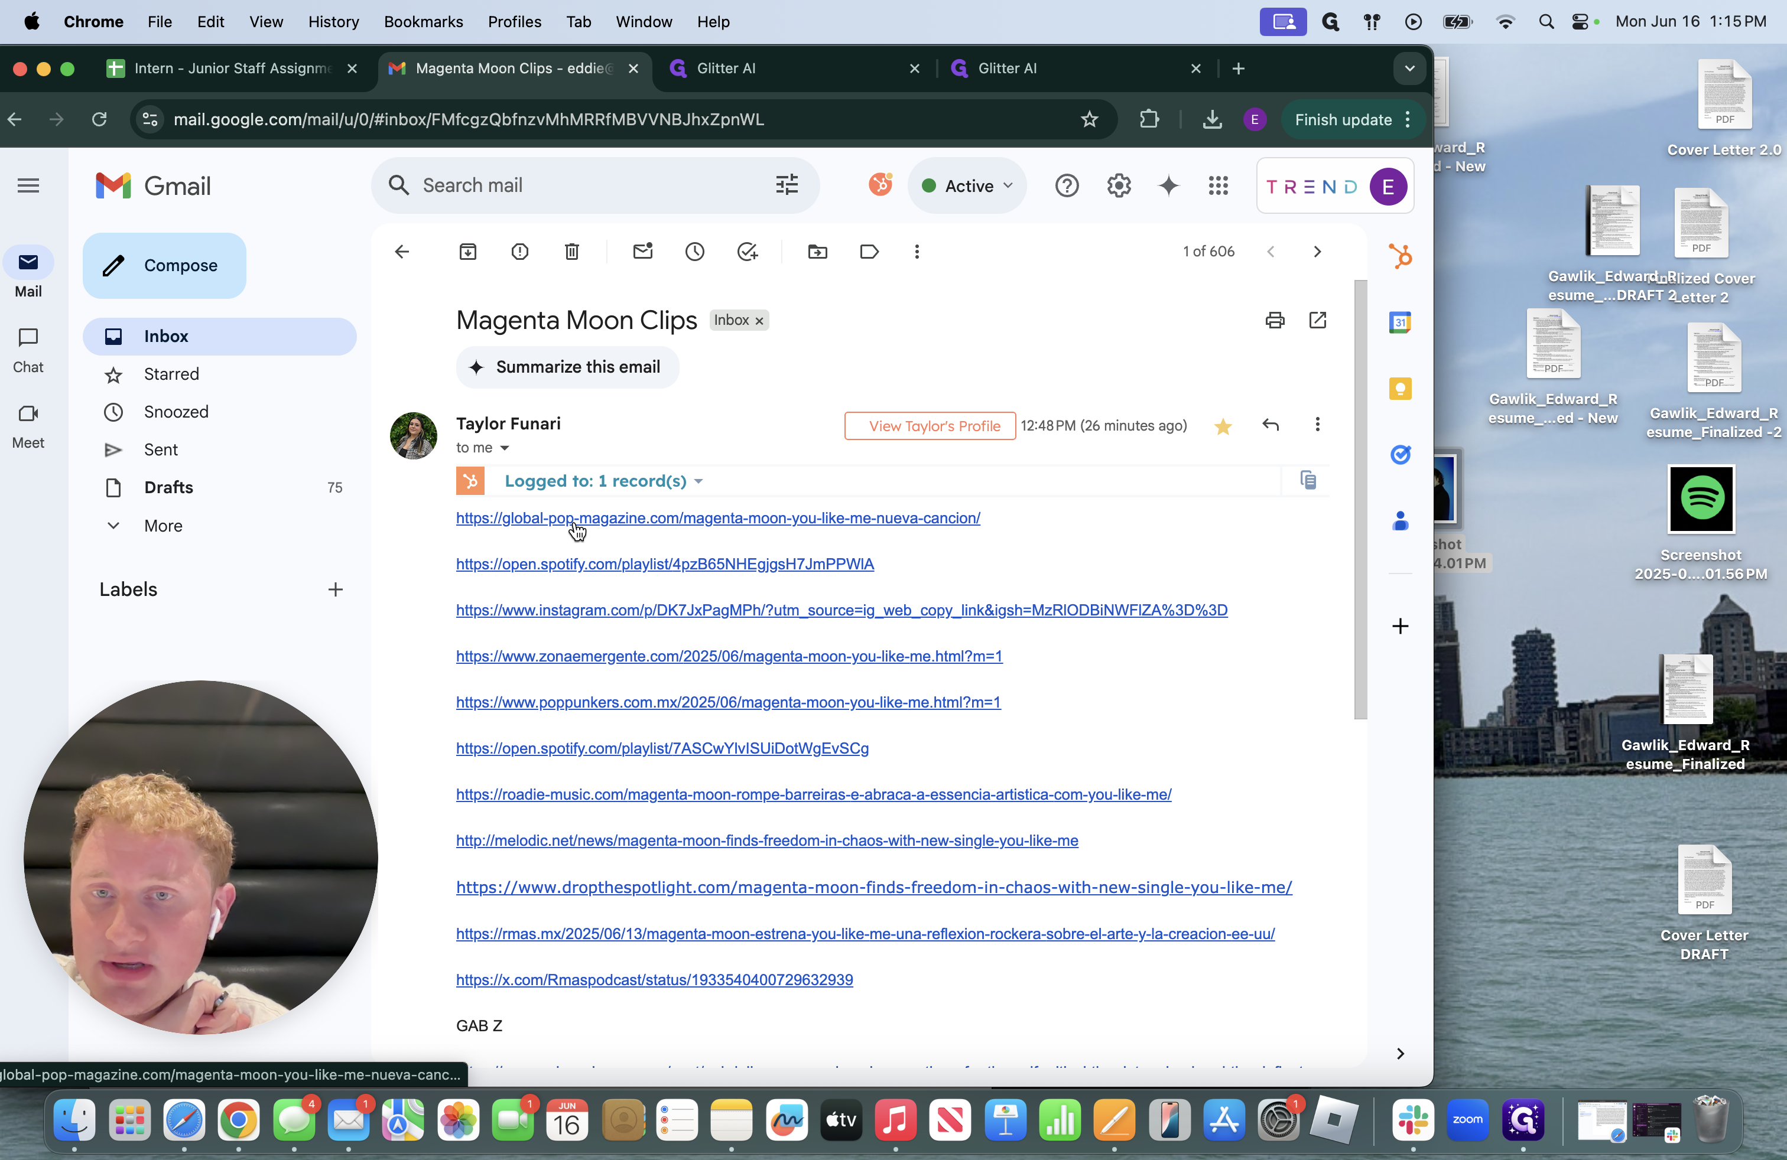Click the Compose button

(164, 266)
